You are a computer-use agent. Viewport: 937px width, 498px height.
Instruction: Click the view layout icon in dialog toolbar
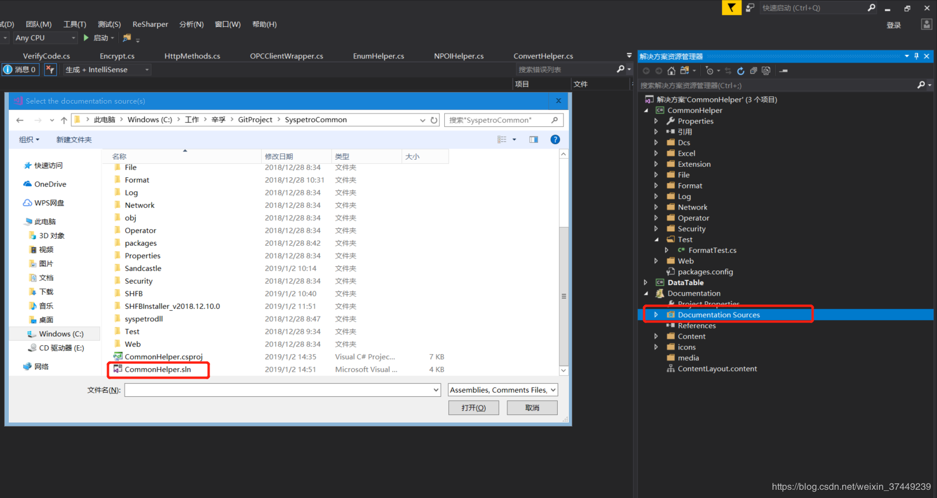pos(502,139)
